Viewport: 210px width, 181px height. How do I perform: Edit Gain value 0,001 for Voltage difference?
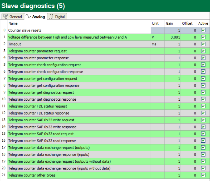coord(173,37)
